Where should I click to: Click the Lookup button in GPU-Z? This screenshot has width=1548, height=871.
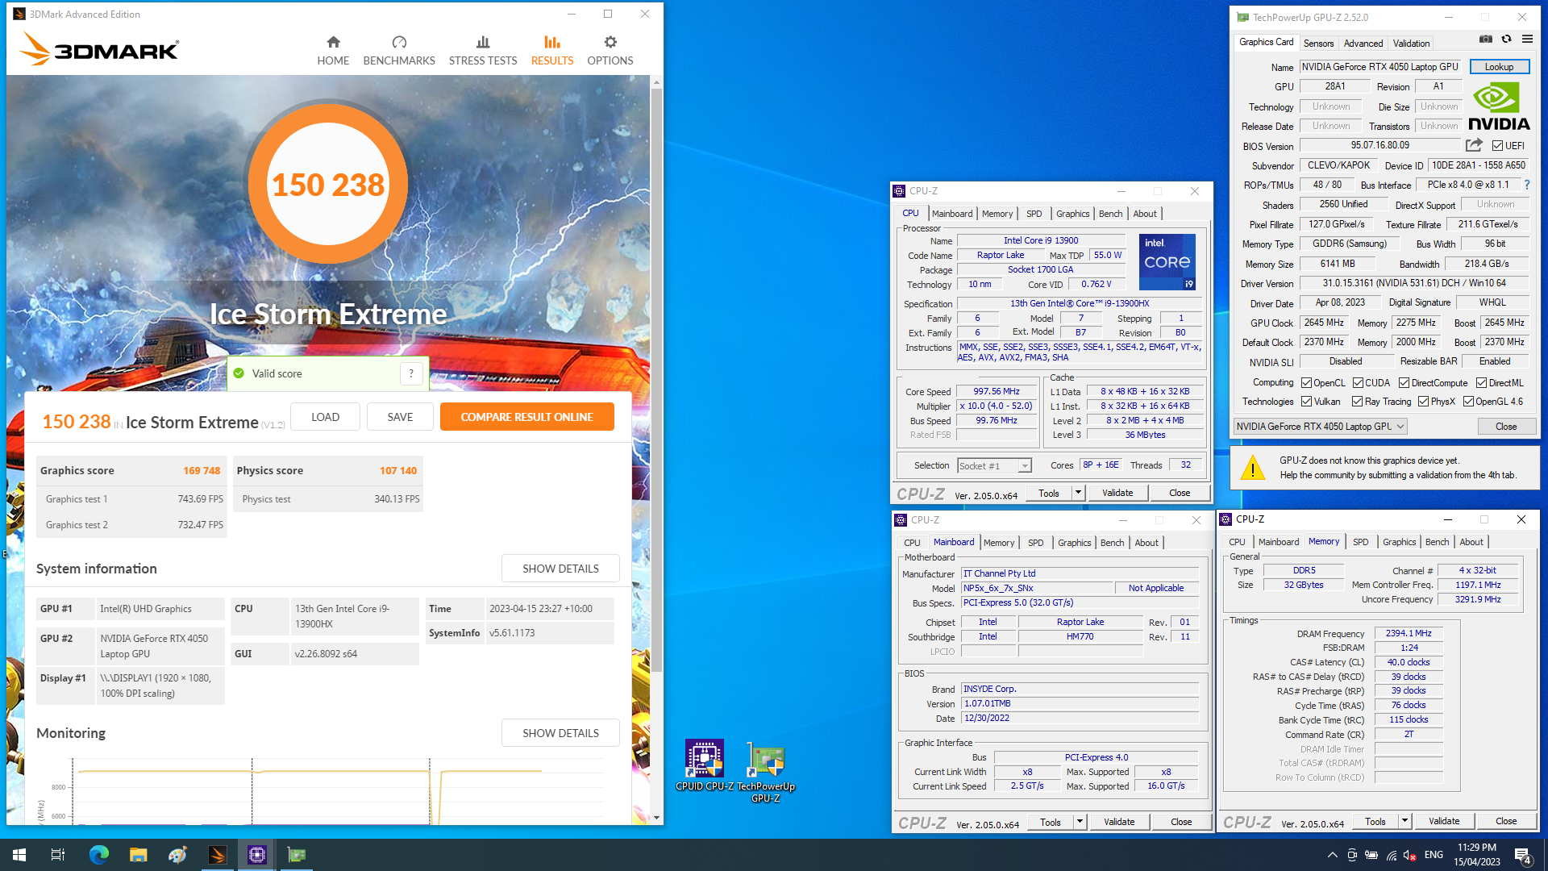click(x=1499, y=67)
